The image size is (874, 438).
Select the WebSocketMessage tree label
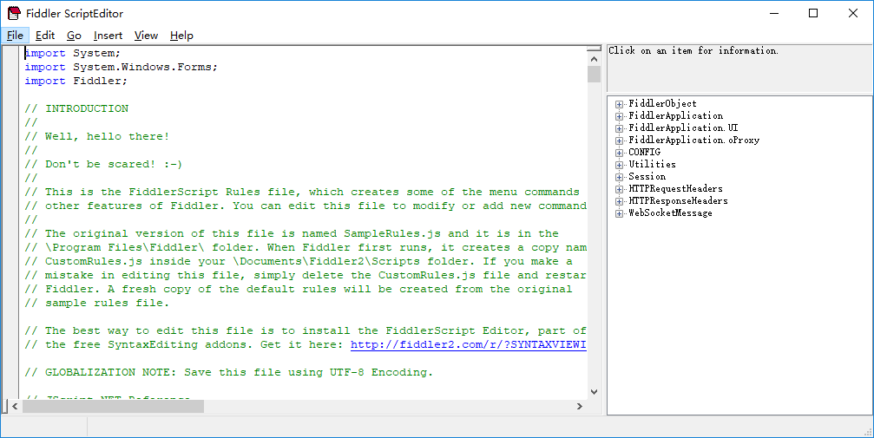tap(671, 213)
